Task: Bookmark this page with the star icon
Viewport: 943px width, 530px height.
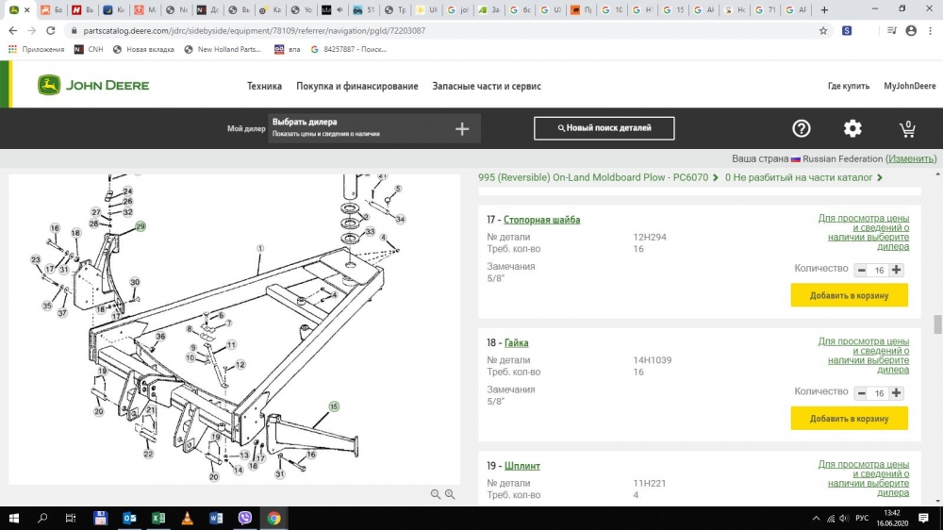Action: click(x=823, y=31)
